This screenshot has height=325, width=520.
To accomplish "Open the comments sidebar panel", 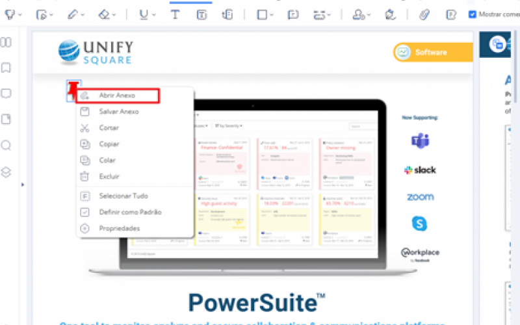I will [x=6, y=94].
